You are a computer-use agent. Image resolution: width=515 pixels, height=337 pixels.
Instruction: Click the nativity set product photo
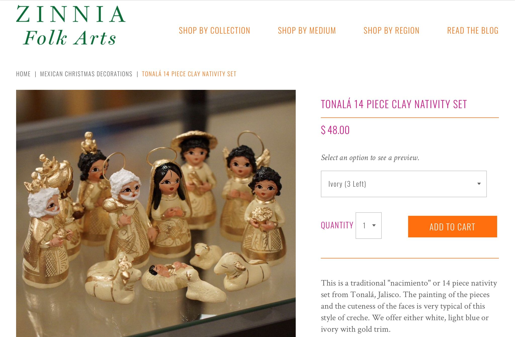coord(156,213)
